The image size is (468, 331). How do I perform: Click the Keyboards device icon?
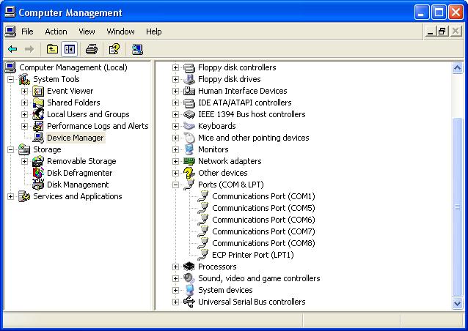click(189, 126)
